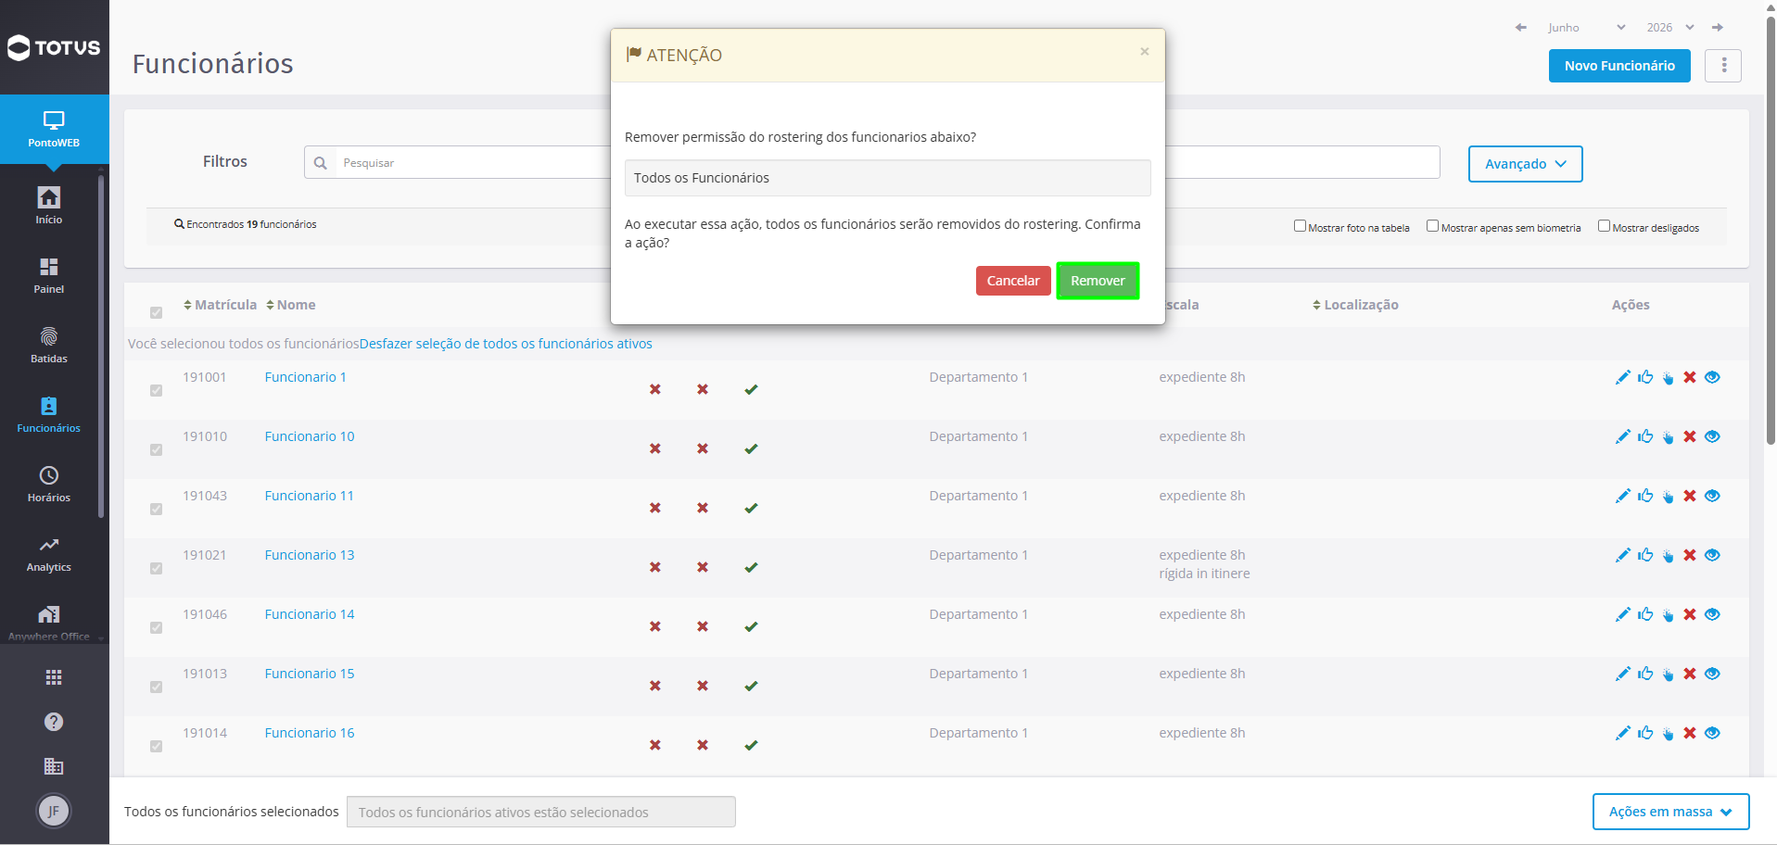Enable Mostrar foto na tabela checkbox
This screenshot has width=1777, height=845.
coord(1300,226)
